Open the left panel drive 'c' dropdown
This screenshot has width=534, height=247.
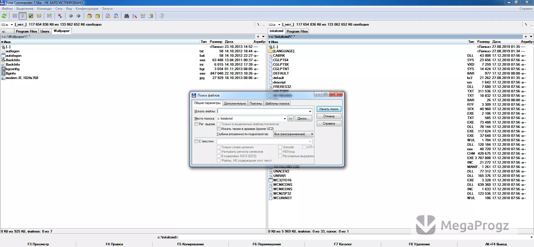pyautogui.click(x=12, y=24)
